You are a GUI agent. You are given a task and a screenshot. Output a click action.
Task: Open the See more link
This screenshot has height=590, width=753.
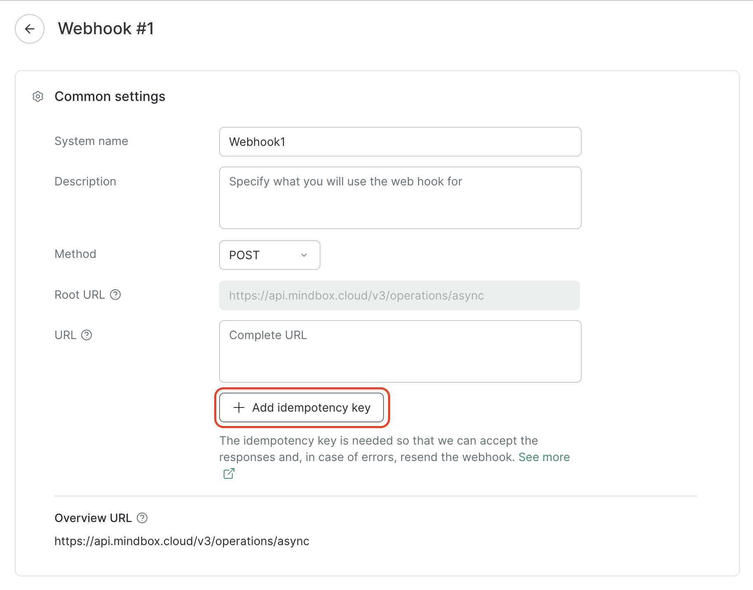click(544, 457)
